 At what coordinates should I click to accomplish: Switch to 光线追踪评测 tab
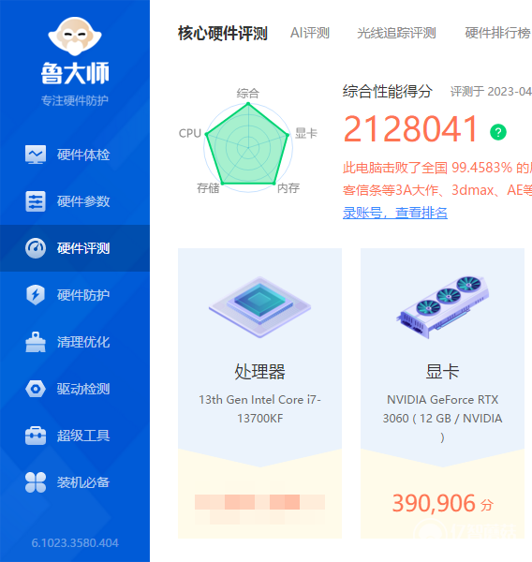coord(396,33)
